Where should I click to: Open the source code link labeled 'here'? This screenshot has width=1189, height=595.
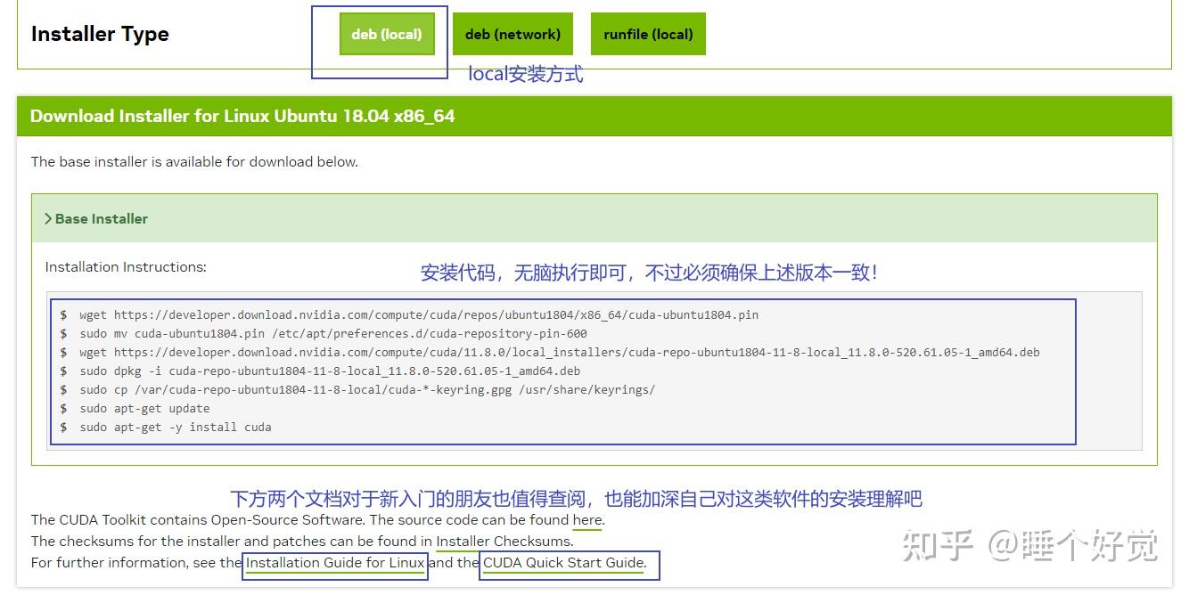586,520
